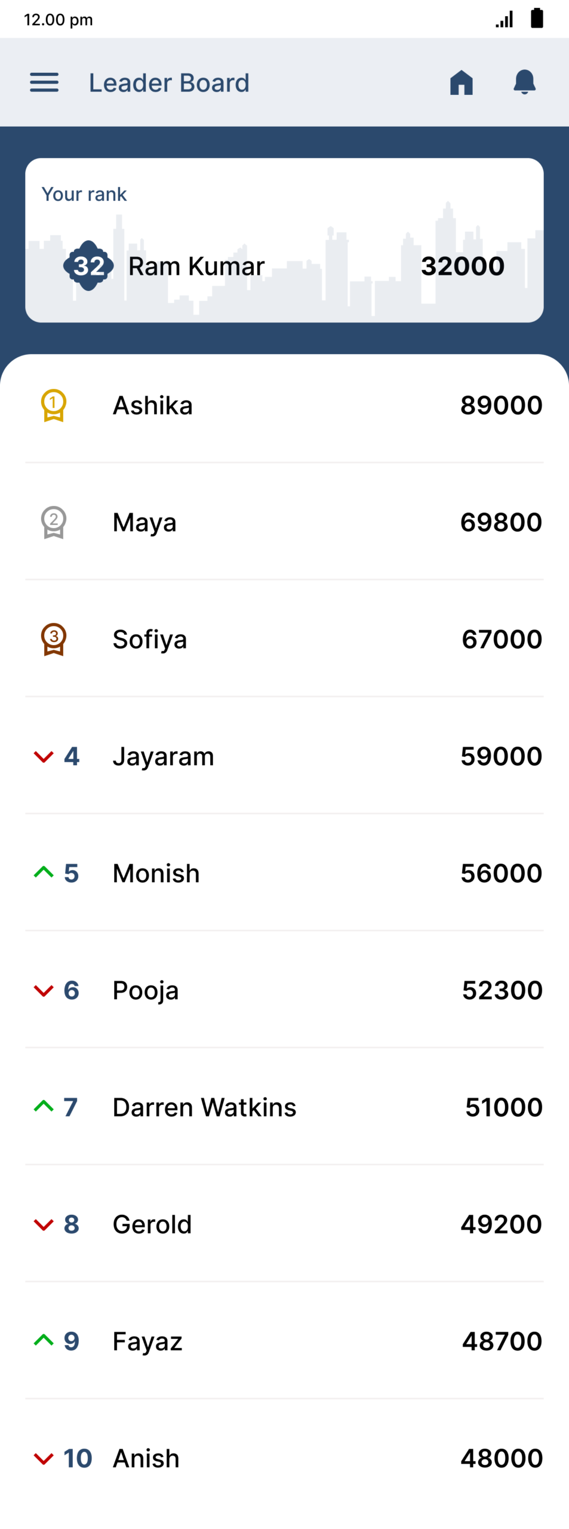Open the Your rank card
This screenshot has height=1529, width=569.
coord(284,240)
